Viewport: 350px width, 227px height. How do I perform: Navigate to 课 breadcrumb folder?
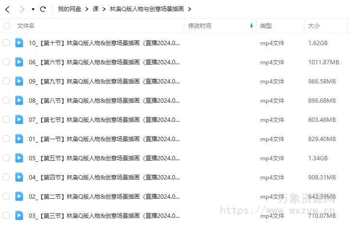96,9
